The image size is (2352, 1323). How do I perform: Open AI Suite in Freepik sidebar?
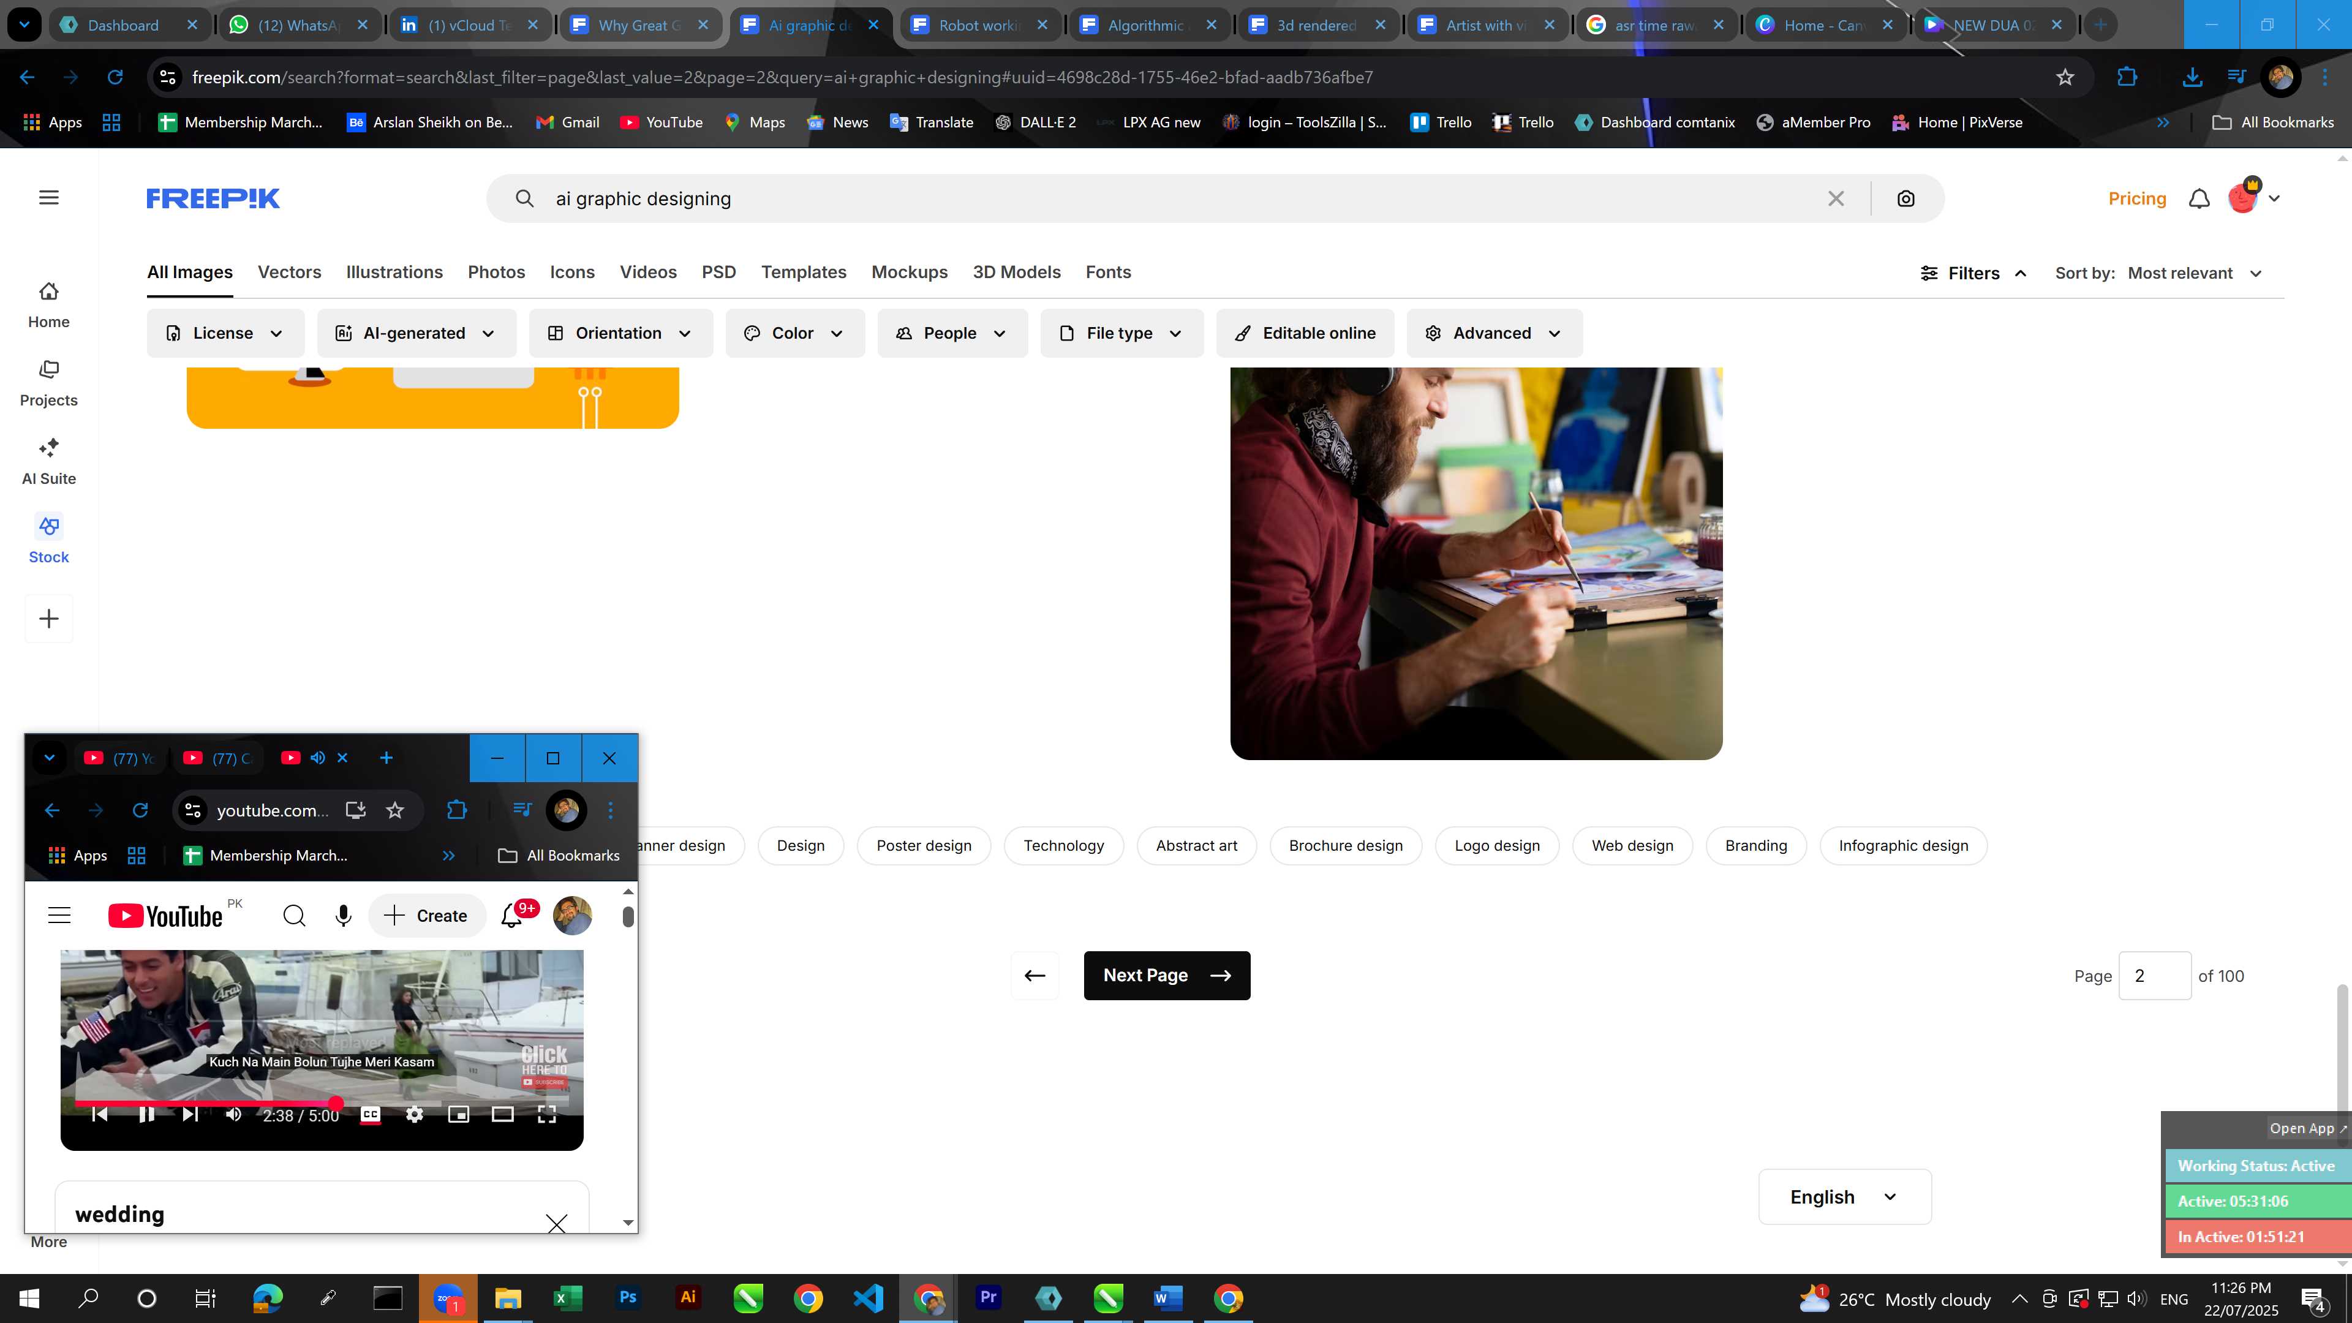click(48, 462)
